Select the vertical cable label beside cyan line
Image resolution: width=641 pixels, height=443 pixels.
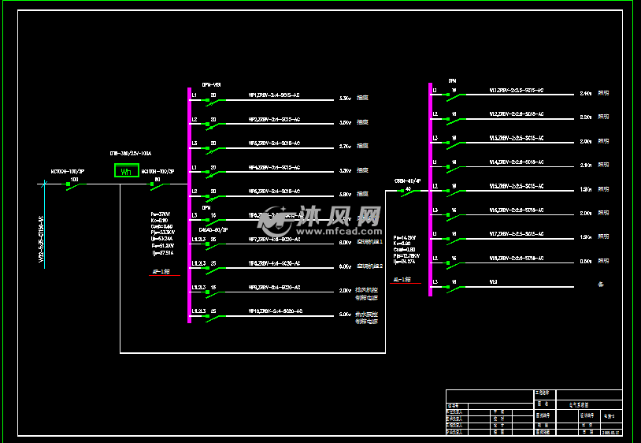coord(41,240)
